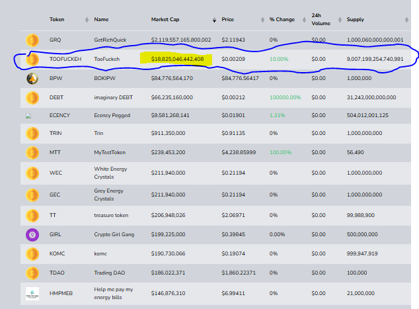Open the imaginary DEBT token name

pyautogui.click(x=113, y=97)
